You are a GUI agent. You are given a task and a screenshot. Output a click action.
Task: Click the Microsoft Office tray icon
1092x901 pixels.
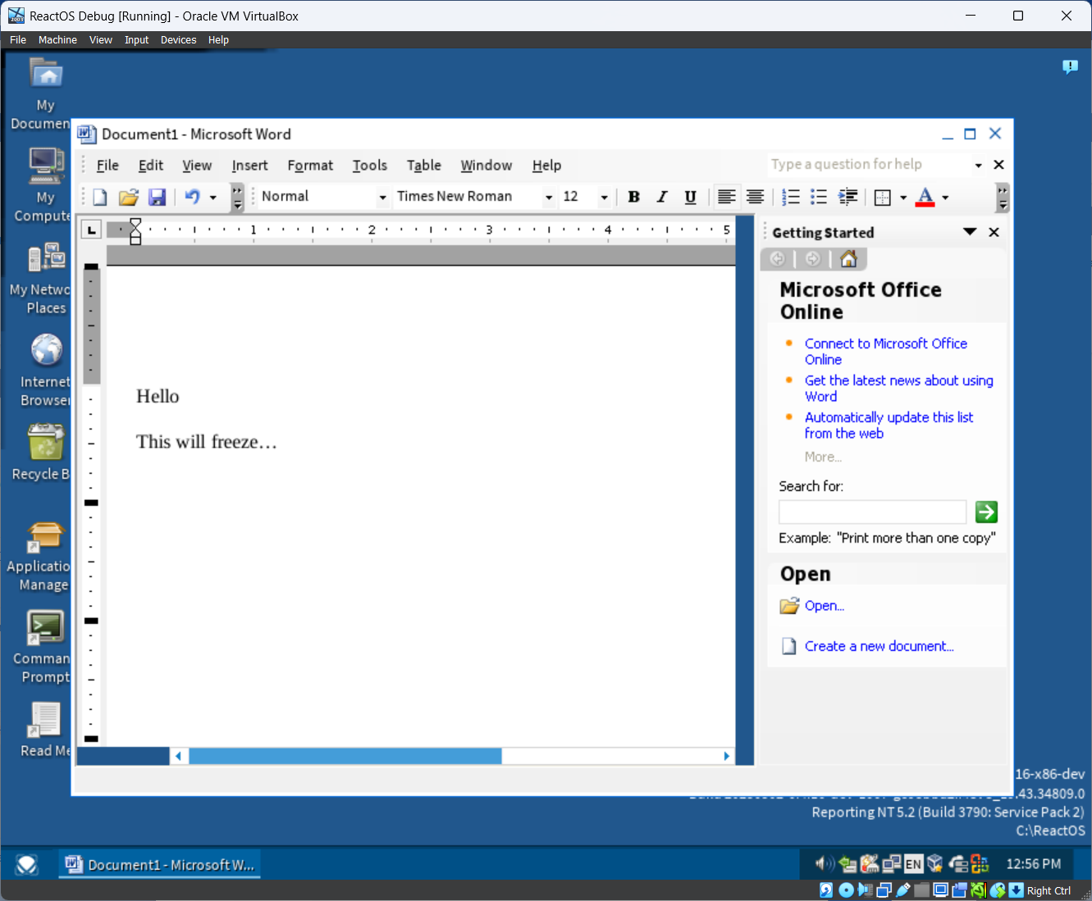click(980, 864)
